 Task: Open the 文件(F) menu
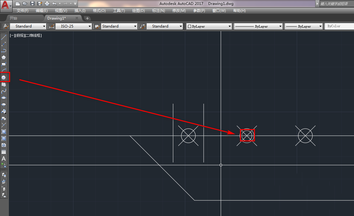(x=23, y=11)
